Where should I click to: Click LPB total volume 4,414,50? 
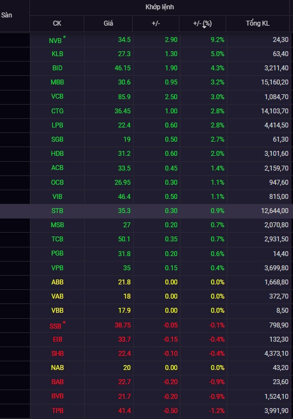pos(276,125)
